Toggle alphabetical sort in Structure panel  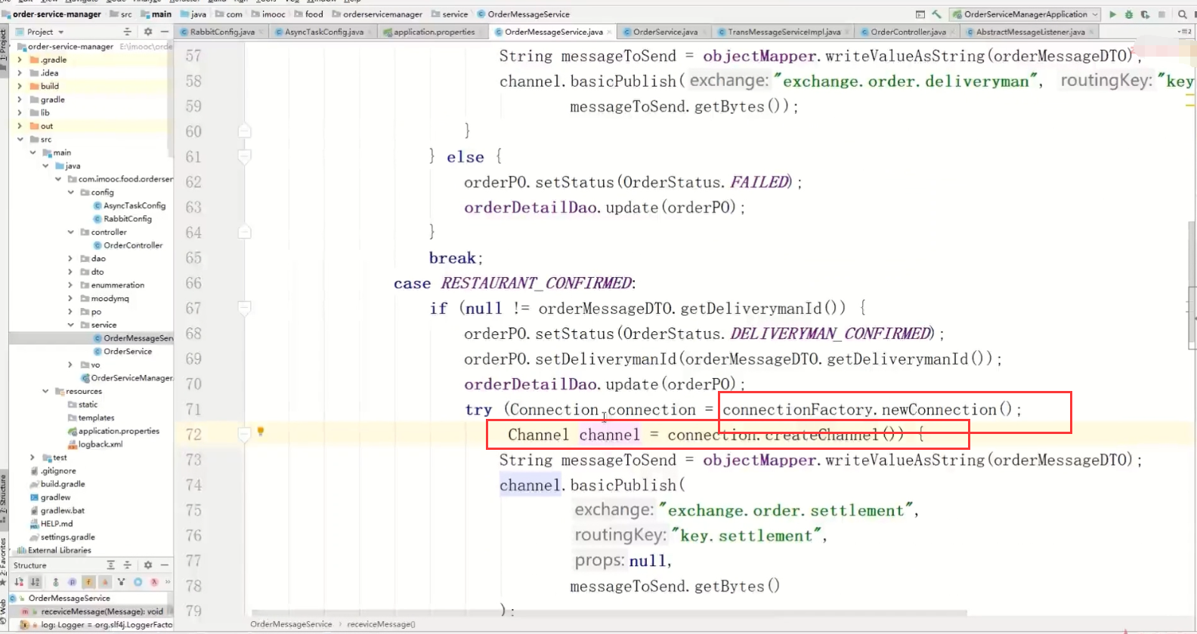coord(36,582)
